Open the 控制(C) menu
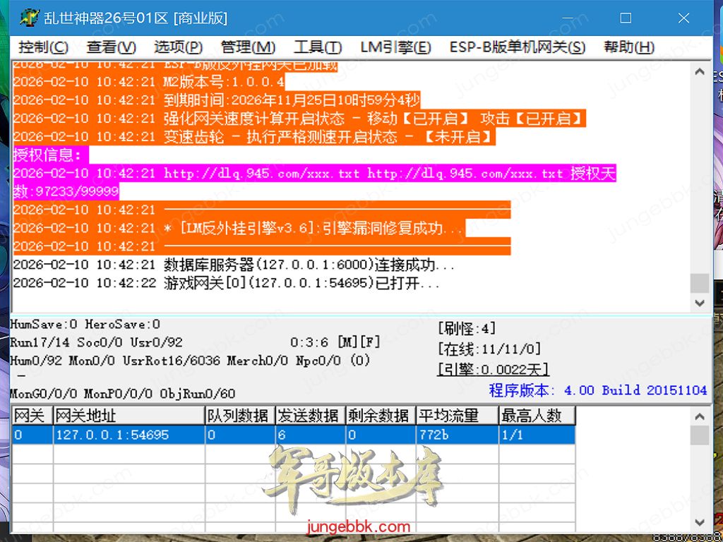723x542 pixels. pyautogui.click(x=44, y=47)
